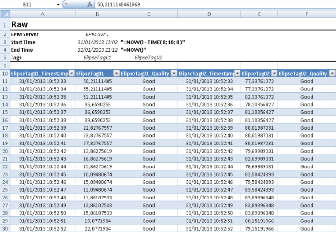Select cell with value 13,86275619
The height and width of the screenshot is (232, 336).
click(x=97, y=151)
